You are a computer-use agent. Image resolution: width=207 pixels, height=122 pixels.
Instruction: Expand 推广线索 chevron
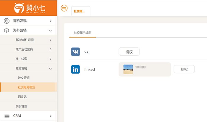pos(51,59)
